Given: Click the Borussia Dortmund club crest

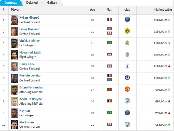Looking at the screenshot, I should (127, 31).
